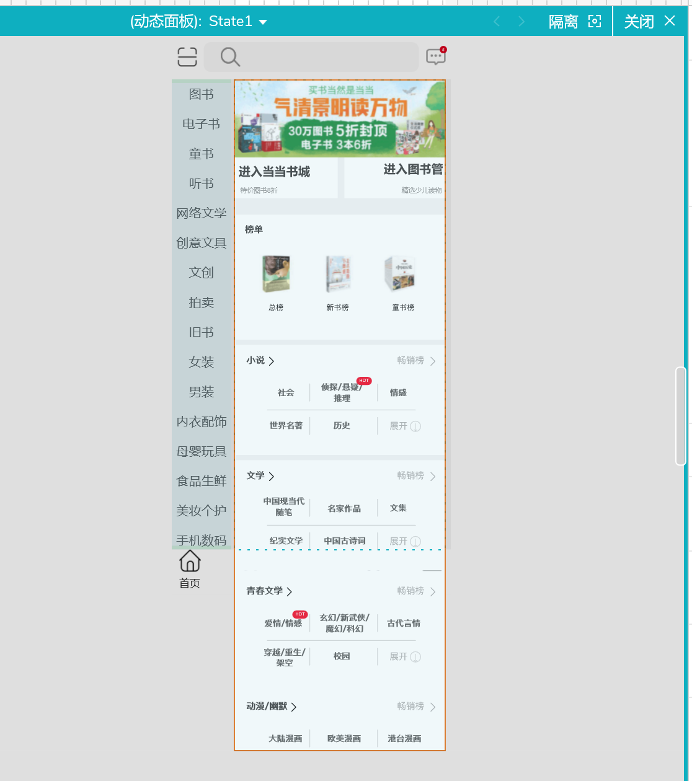Select 拍卖 in the sidebar
The height and width of the screenshot is (781, 692).
tap(202, 302)
